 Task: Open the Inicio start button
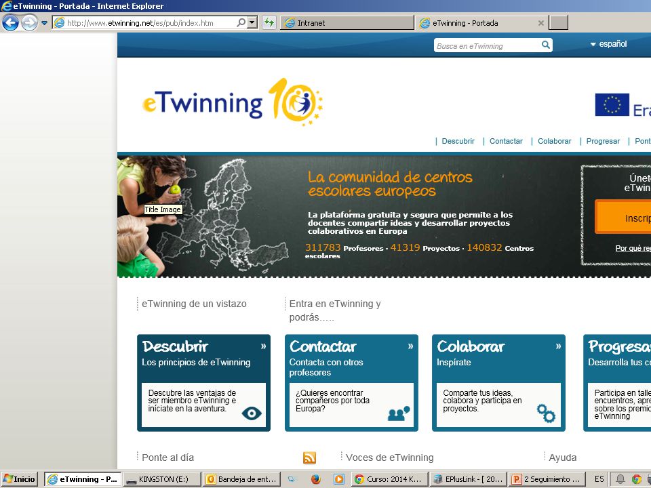click(x=20, y=479)
